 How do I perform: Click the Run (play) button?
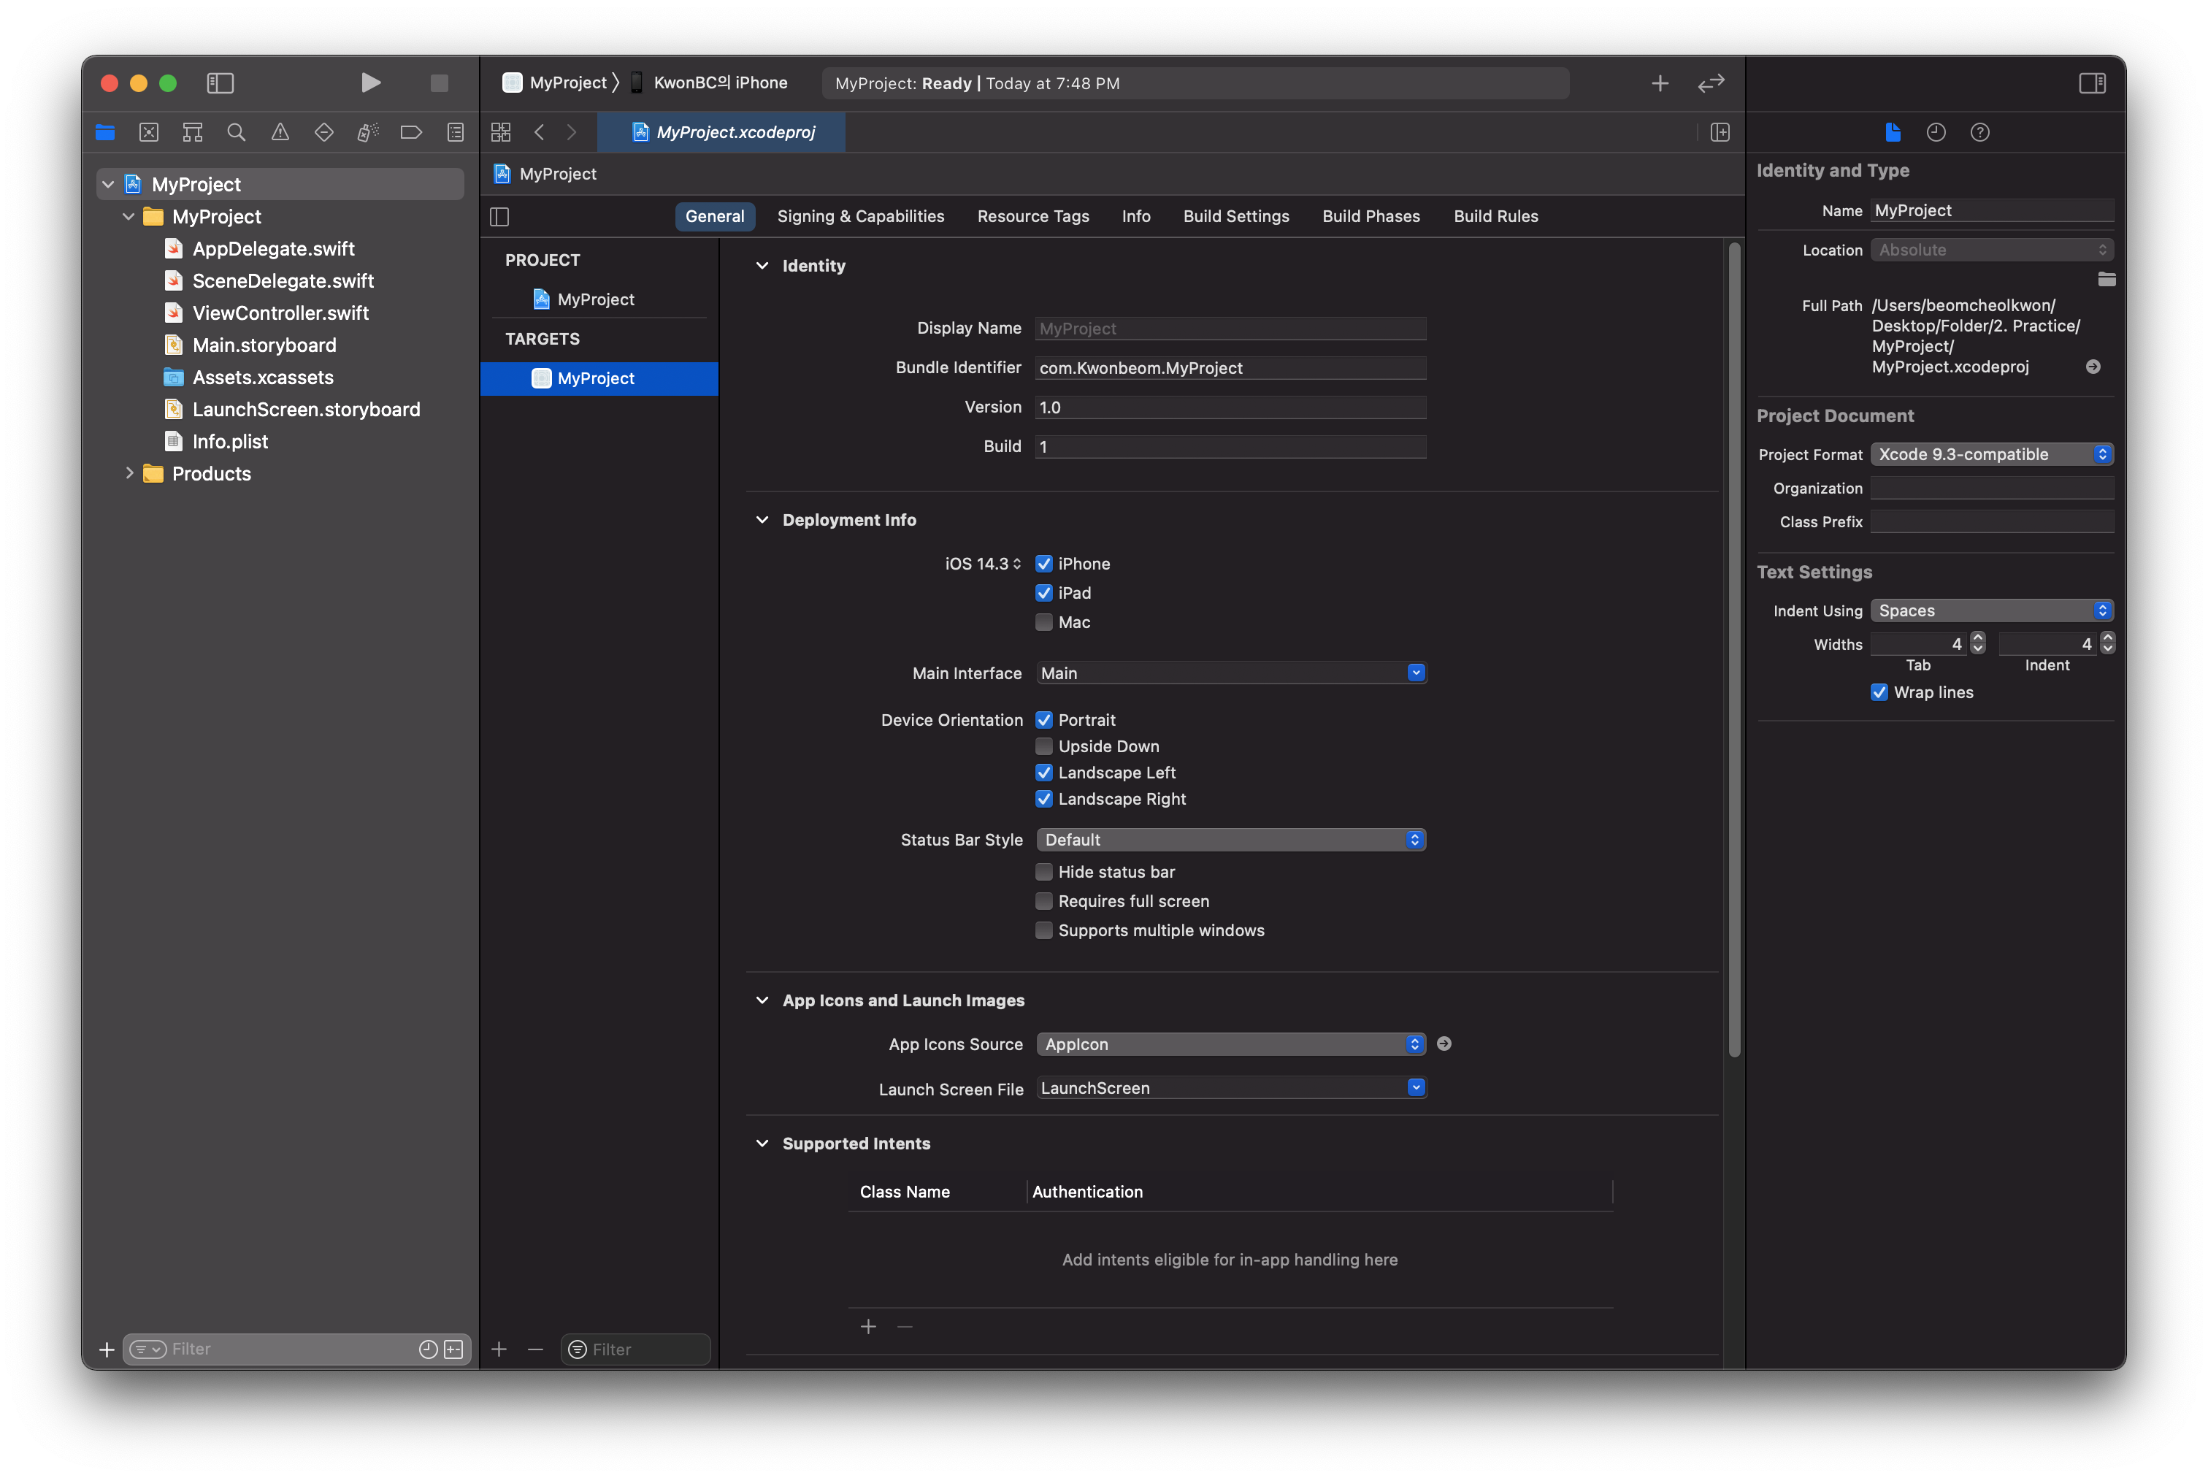click(x=370, y=83)
